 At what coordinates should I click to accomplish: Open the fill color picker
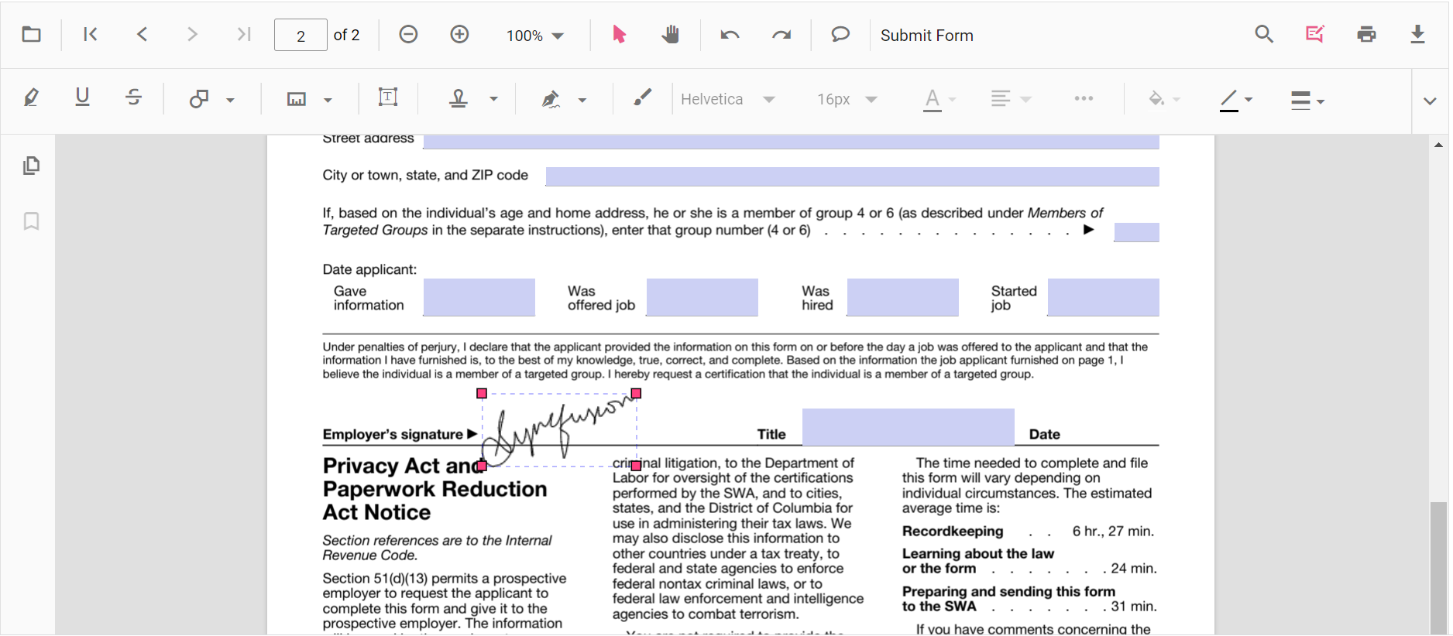1164,99
